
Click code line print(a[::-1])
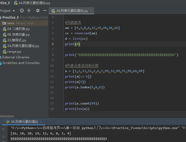point(78,76)
